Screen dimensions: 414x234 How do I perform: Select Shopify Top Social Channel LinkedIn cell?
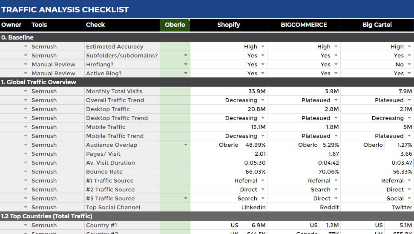tap(229, 207)
